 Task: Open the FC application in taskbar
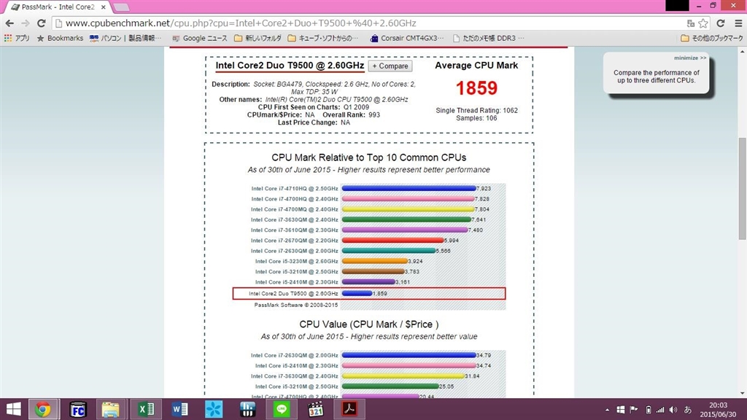[x=77, y=410]
